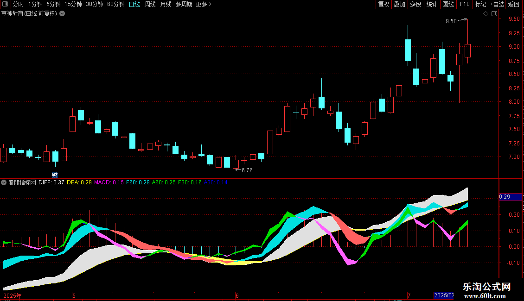
Task: Switch to 周线 weekly chart
Action: pos(150,4)
